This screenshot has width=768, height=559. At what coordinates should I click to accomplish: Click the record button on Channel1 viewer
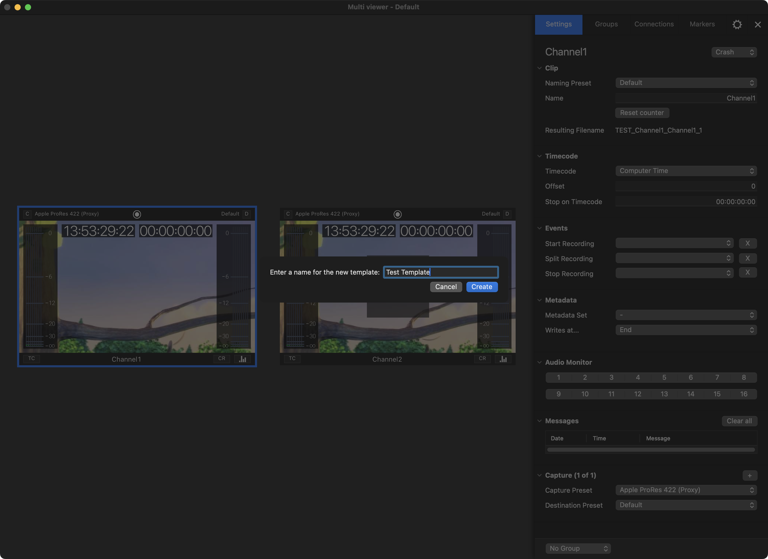tap(137, 214)
